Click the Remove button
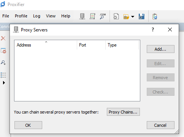Viewport: 184px width, 137px height. pos(160,78)
